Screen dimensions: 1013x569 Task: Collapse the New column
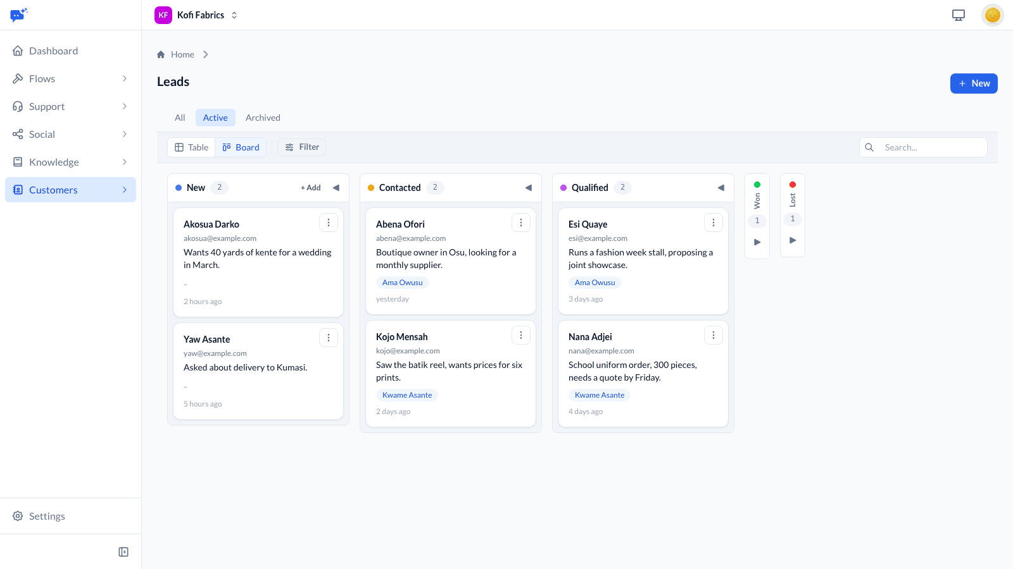click(336, 188)
